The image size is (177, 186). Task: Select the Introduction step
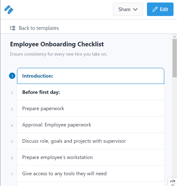[x=90, y=76]
